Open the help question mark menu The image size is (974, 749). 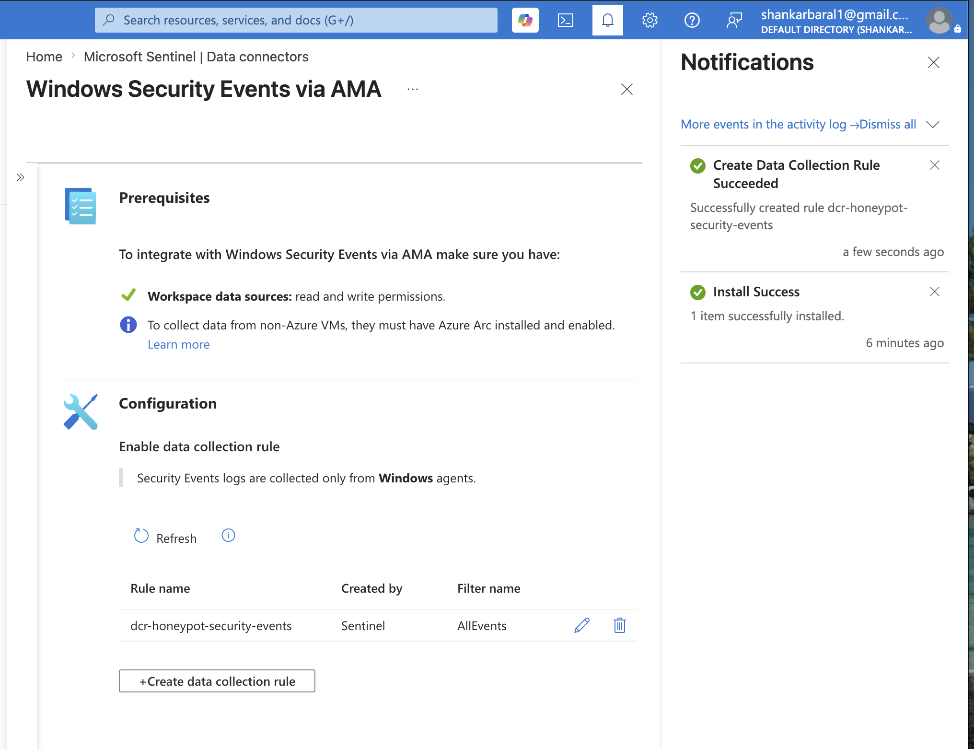pyautogui.click(x=692, y=20)
